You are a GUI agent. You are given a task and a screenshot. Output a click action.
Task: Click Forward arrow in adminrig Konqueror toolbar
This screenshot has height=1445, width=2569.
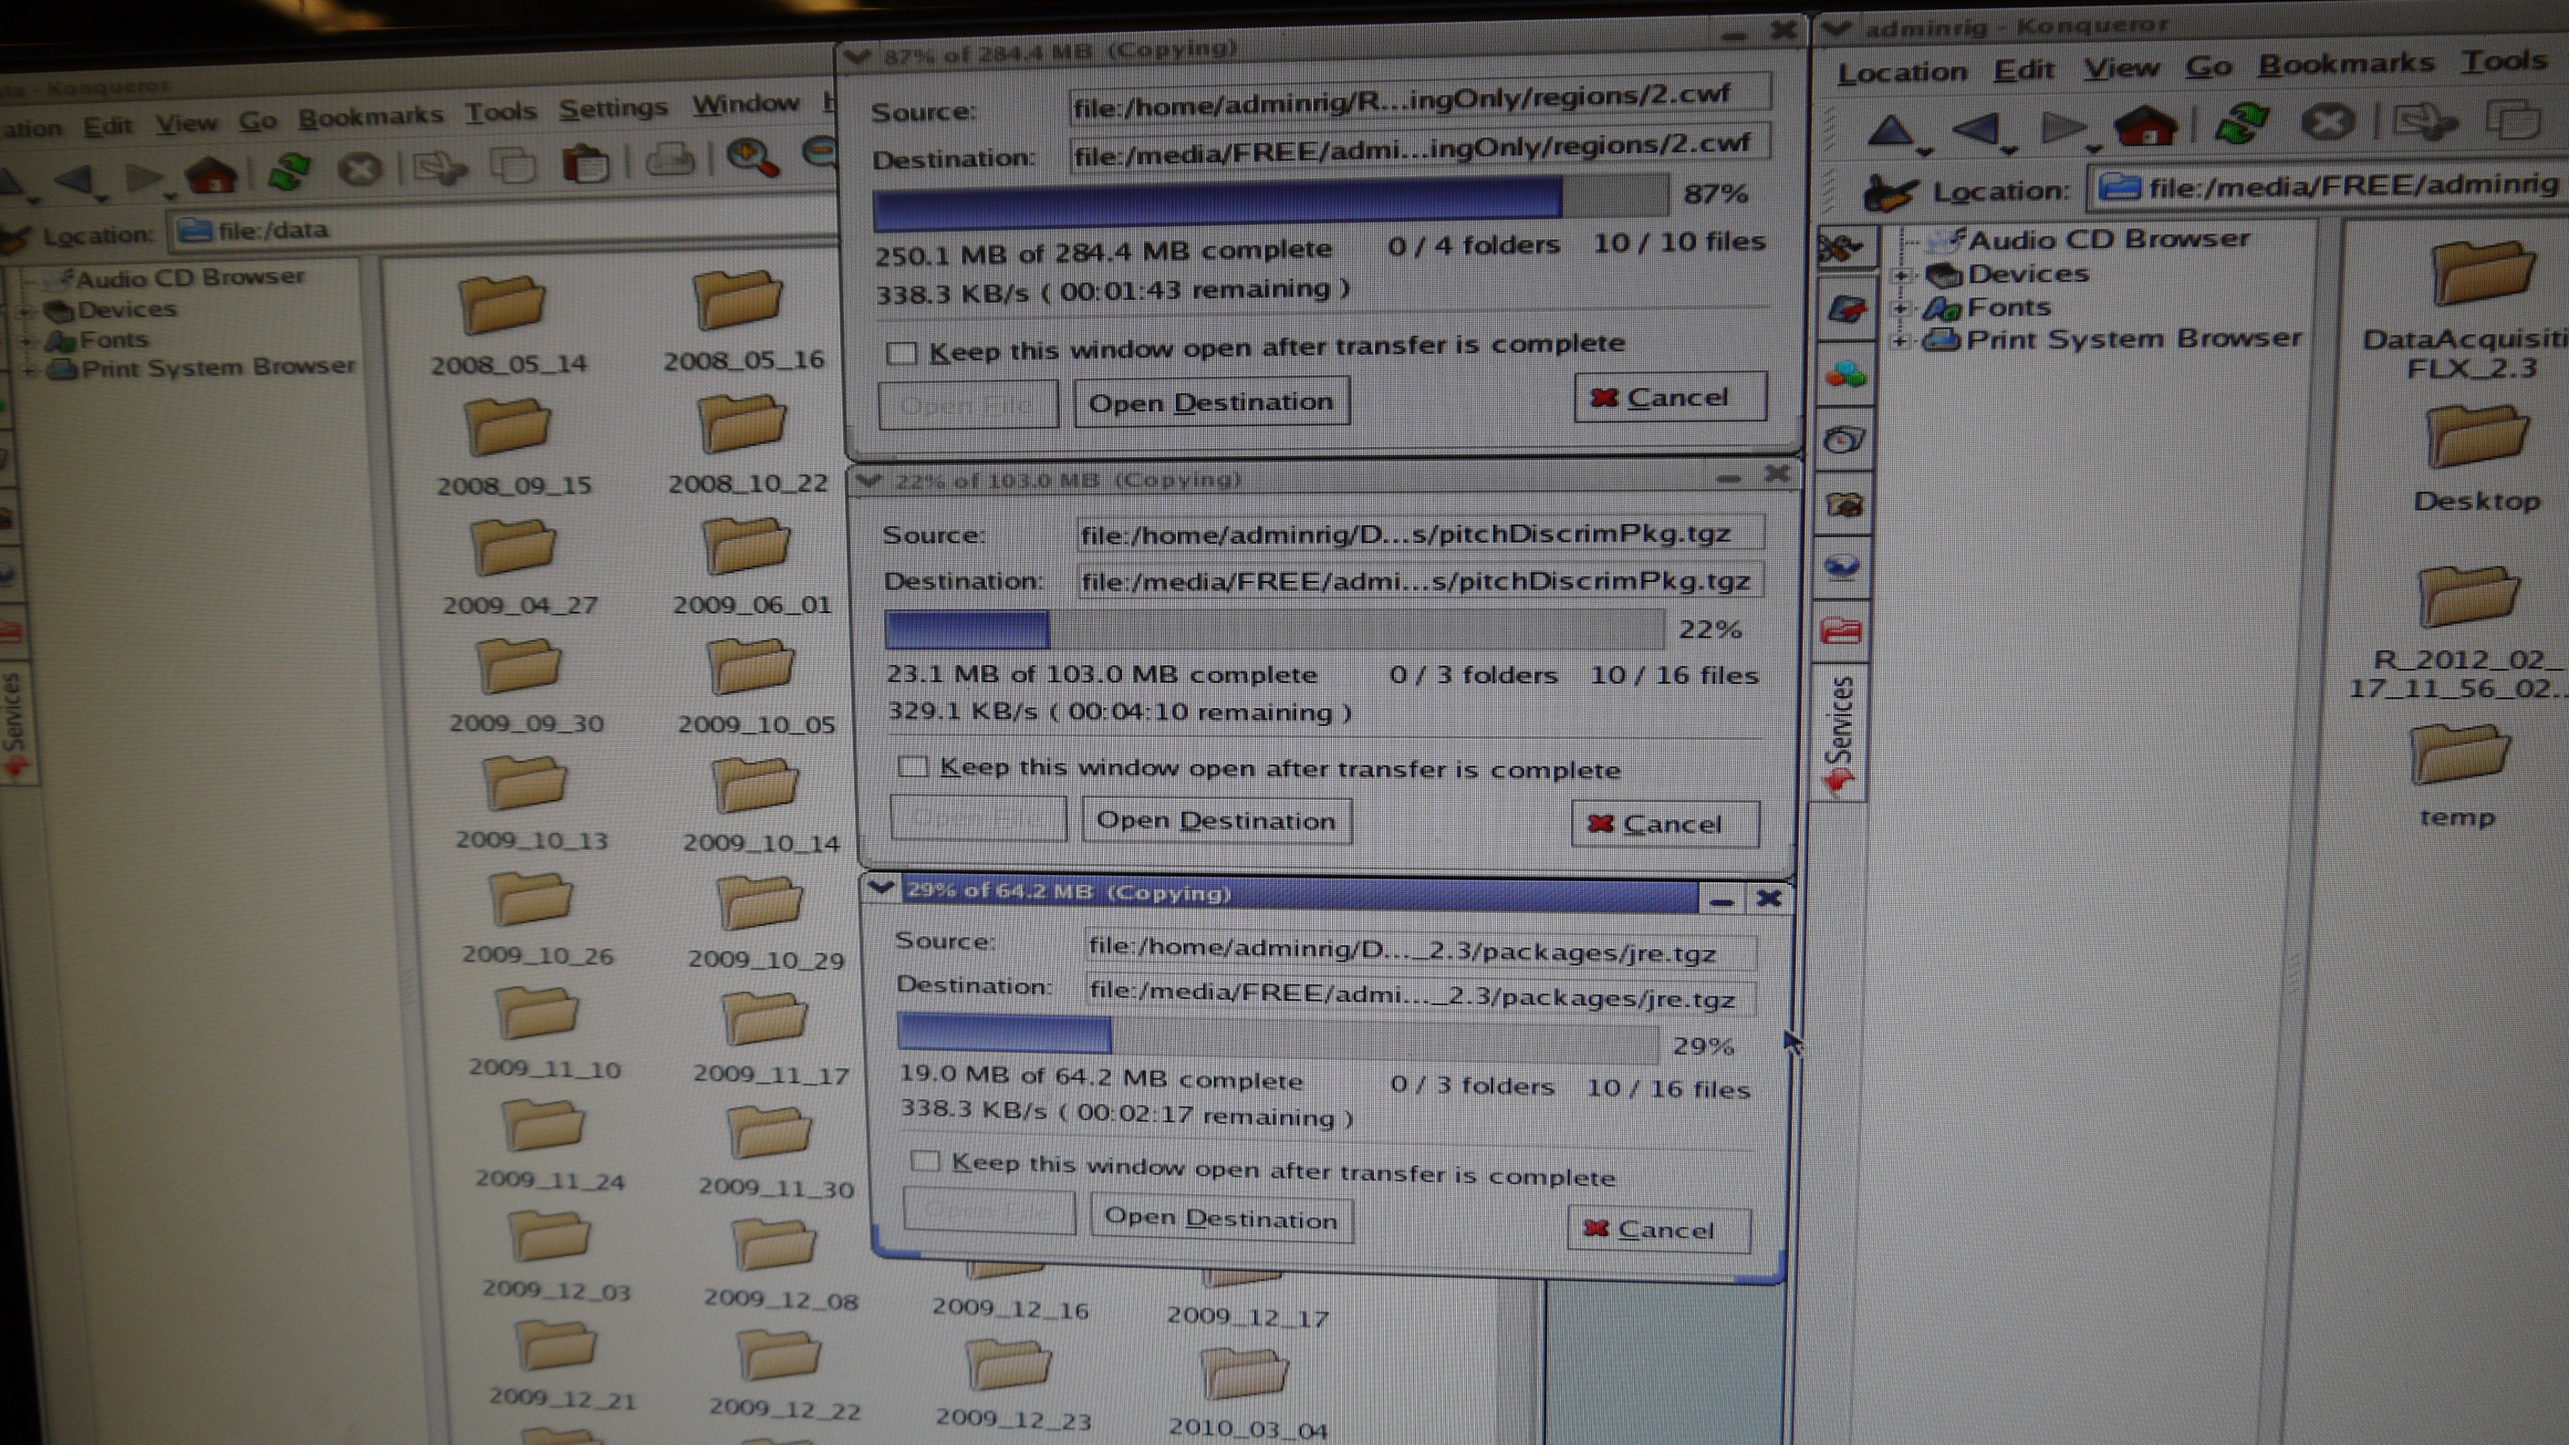coord(2063,127)
